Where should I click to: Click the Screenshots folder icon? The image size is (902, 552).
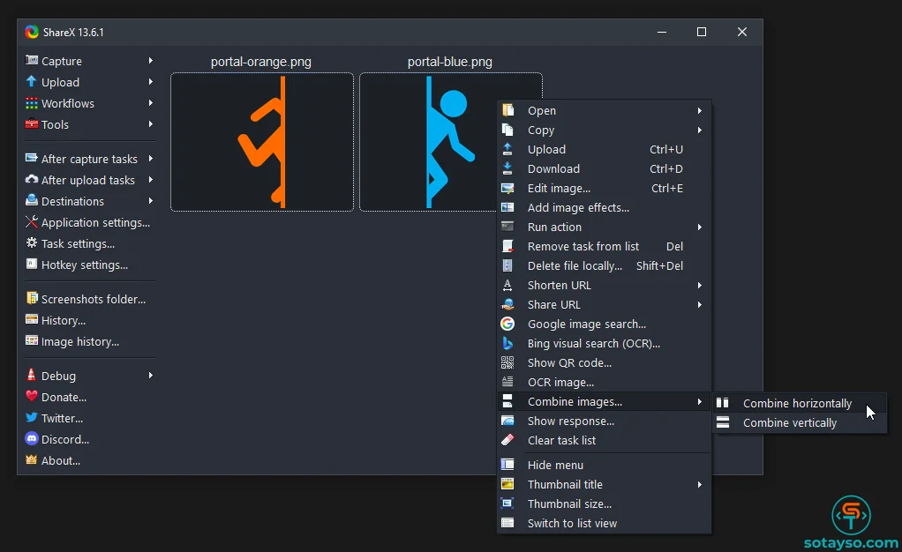(32, 298)
